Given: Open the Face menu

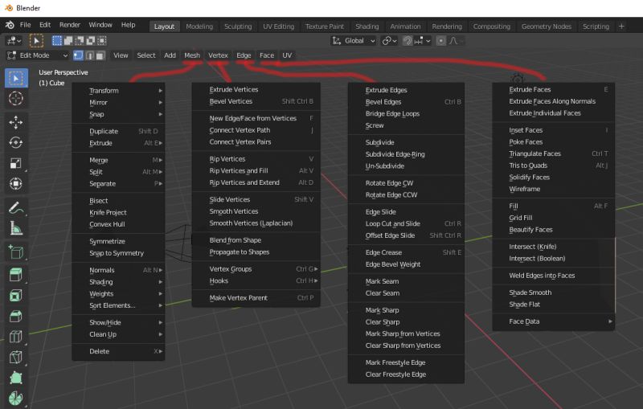Looking at the screenshot, I should point(267,55).
